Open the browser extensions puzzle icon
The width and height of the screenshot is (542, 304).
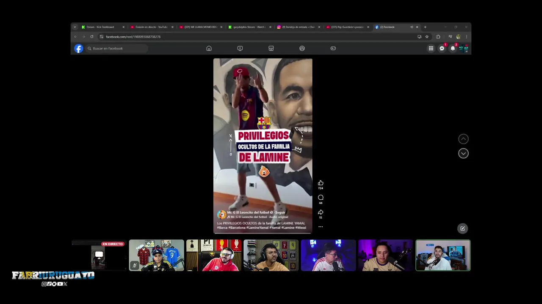(438, 37)
